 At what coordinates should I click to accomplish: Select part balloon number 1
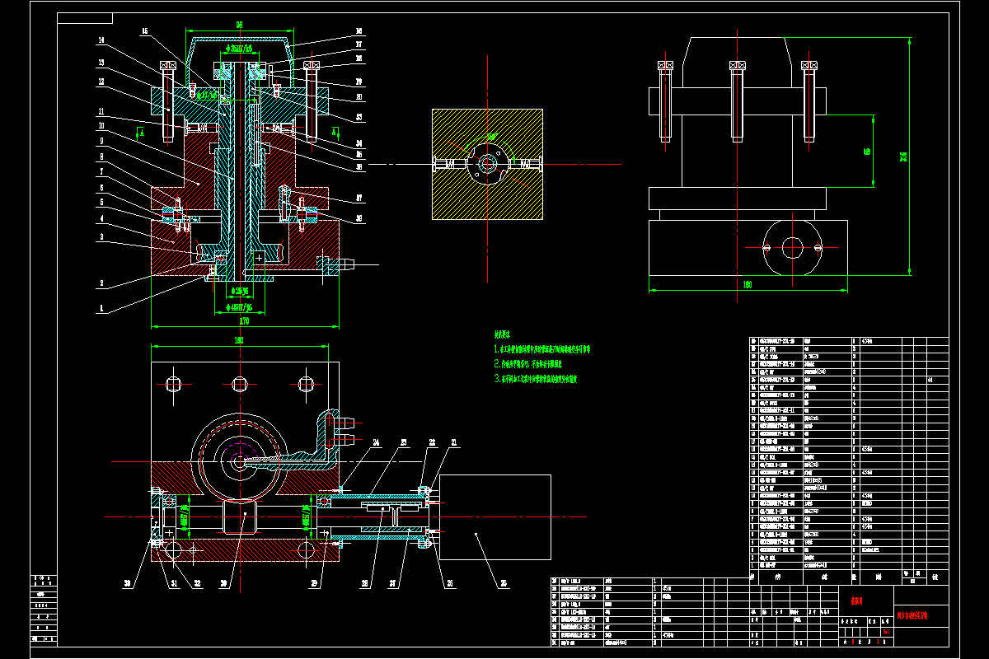click(102, 310)
